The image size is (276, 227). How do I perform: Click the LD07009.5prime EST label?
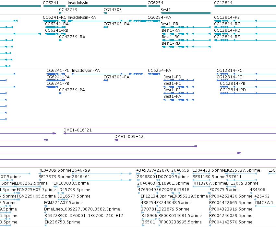[x=172, y=177]
